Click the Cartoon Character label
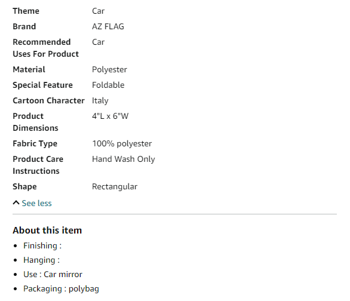Image resolution: width=350 pixels, height=301 pixels. point(48,100)
